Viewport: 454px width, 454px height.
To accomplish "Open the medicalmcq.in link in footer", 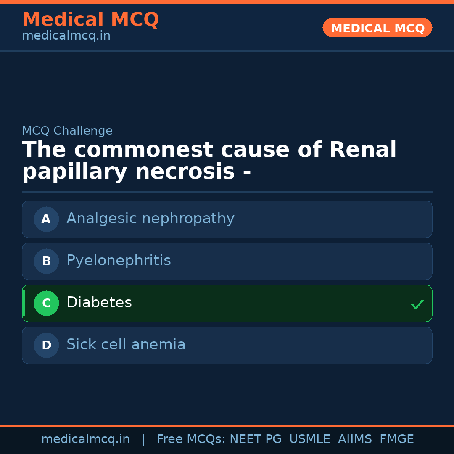I will (x=85, y=439).
